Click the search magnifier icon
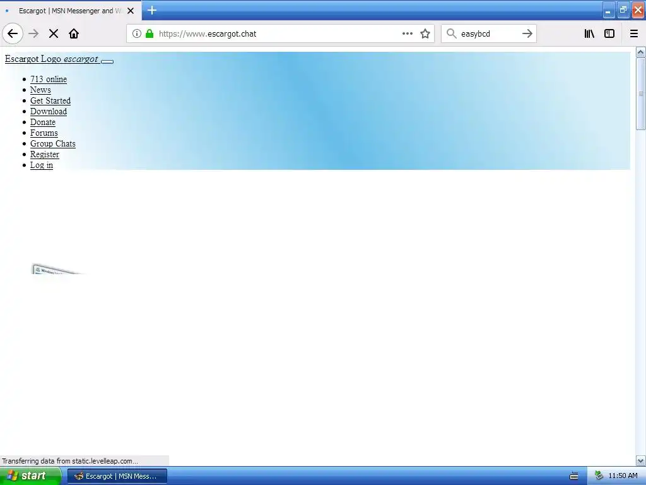The height and width of the screenshot is (485, 646). click(x=452, y=33)
